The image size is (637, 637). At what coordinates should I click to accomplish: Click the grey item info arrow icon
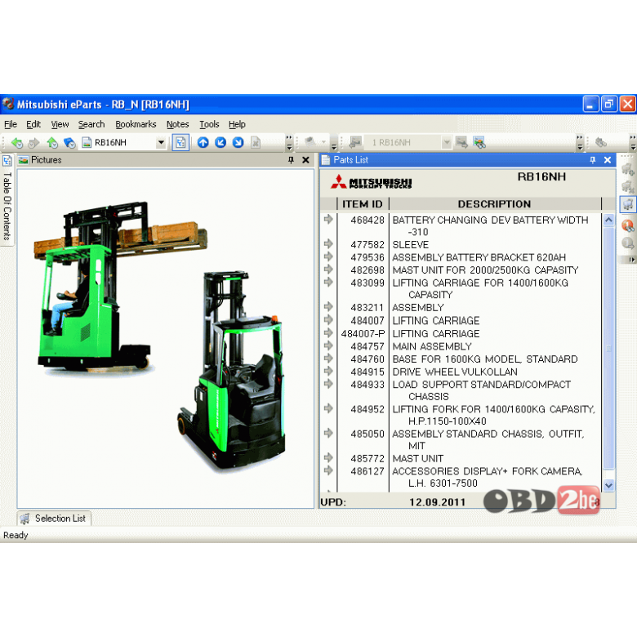(628, 243)
